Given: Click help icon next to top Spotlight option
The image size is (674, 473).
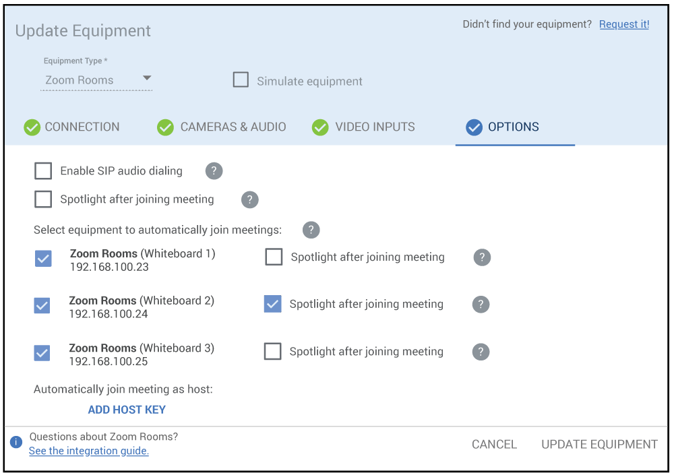Looking at the screenshot, I should point(249,199).
